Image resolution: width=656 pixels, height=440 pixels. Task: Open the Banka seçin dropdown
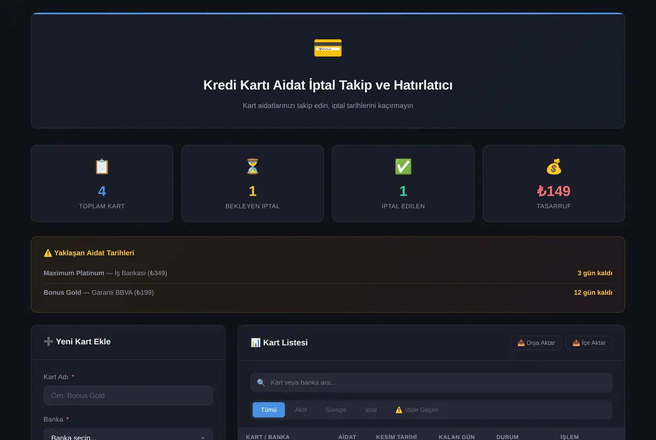128,435
